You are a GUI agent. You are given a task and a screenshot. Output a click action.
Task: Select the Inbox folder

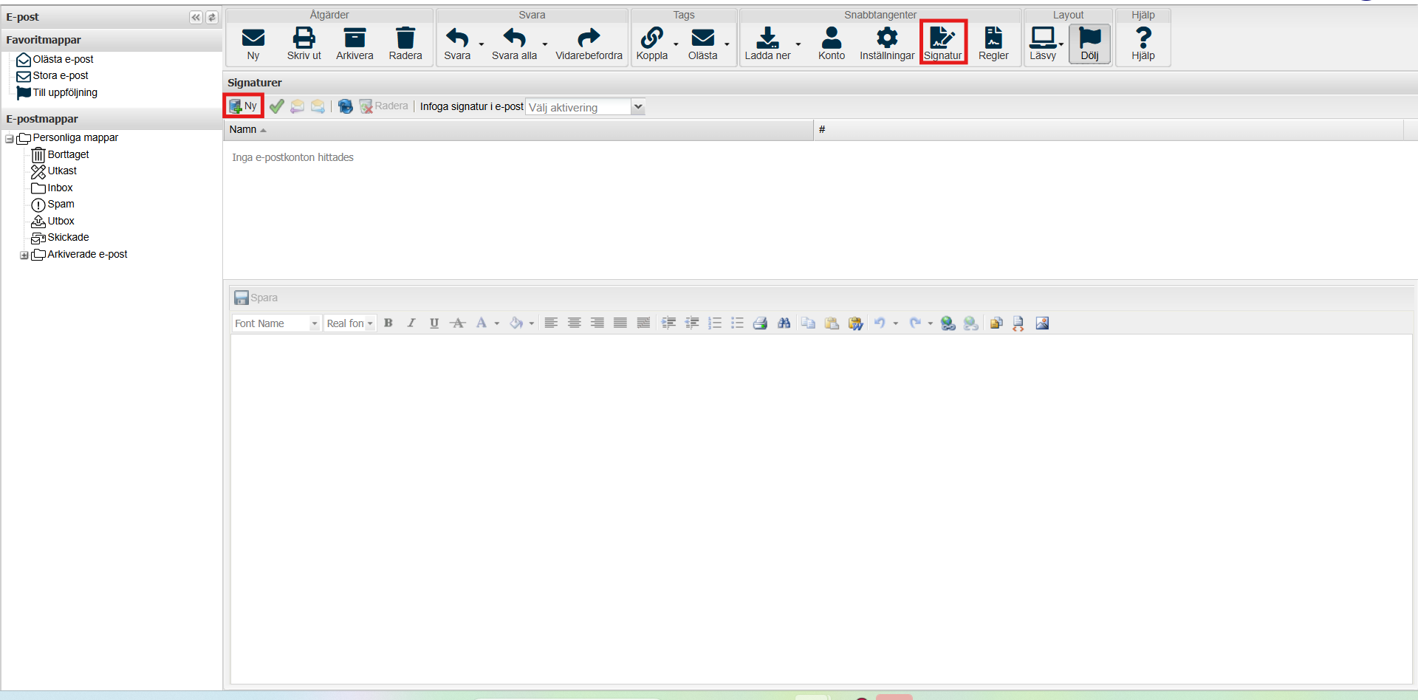pos(60,188)
